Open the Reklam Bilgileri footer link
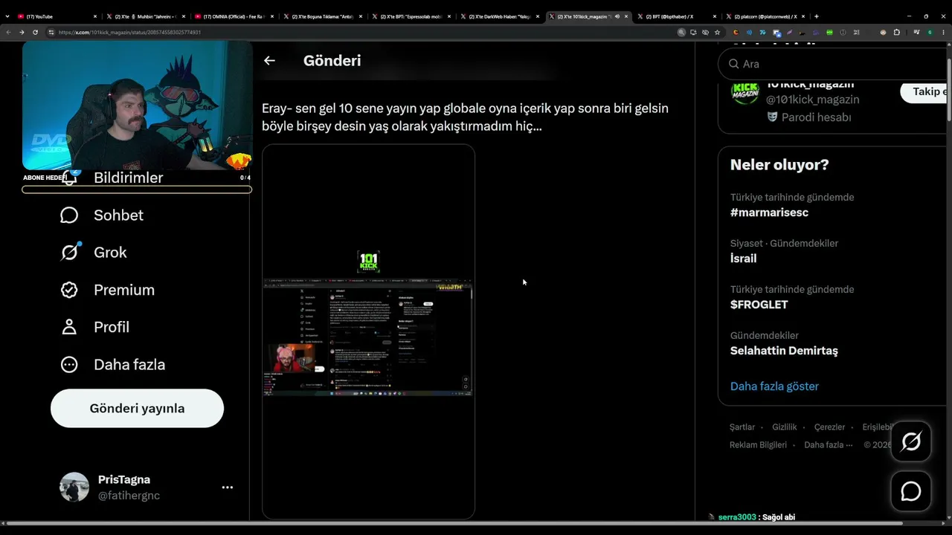This screenshot has height=535, width=952. pos(758,445)
